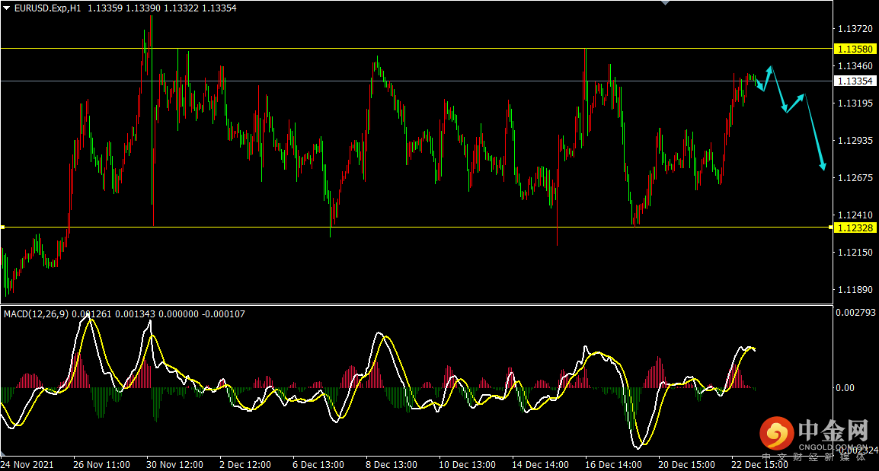Click the open value 1.13359 in header
Image resolution: width=879 pixels, height=471 pixels.
click(105, 8)
